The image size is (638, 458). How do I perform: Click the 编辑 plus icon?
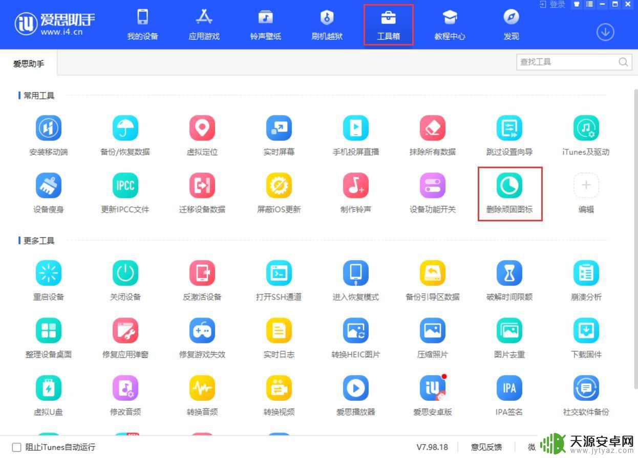(586, 185)
